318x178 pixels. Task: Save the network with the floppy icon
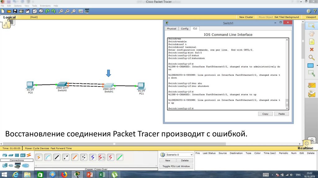tap(15, 11)
